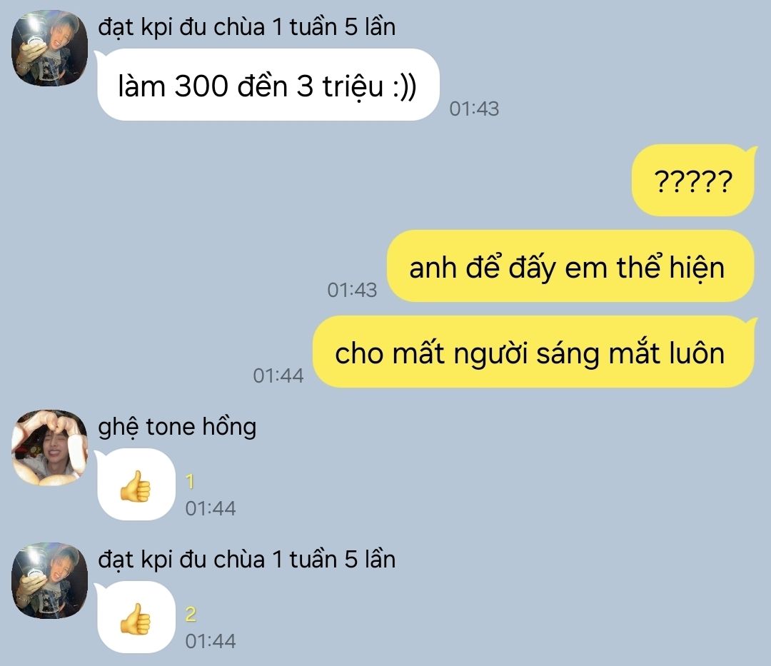The image size is (771, 666).
Task: Tap the "anh để đấy em thể hiện" bubble
Action: pyautogui.click(x=570, y=266)
